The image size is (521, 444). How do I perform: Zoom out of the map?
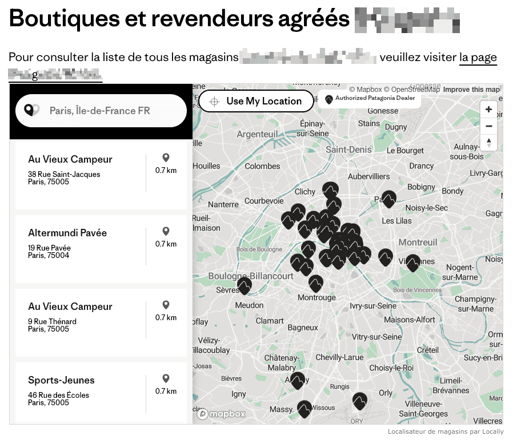click(x=488, y=126)
